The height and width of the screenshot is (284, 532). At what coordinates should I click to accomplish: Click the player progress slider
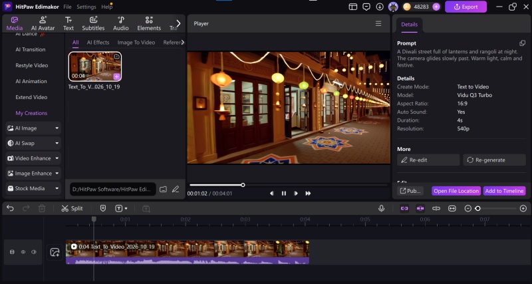coord(289,185)
